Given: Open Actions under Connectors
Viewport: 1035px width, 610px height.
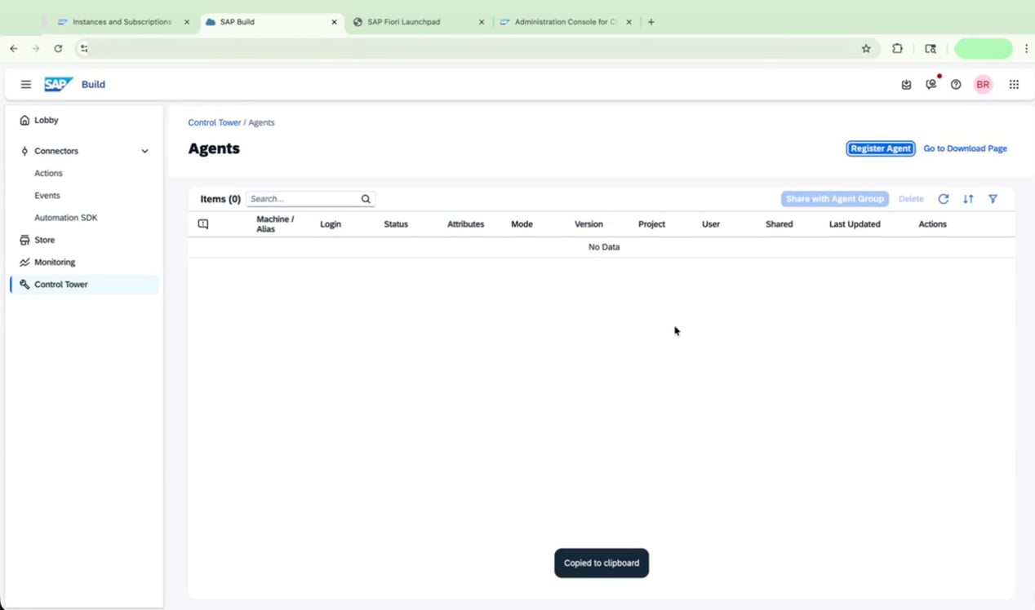Looking at the screenshot, I should pyautogui.click(x=48, y=173).
